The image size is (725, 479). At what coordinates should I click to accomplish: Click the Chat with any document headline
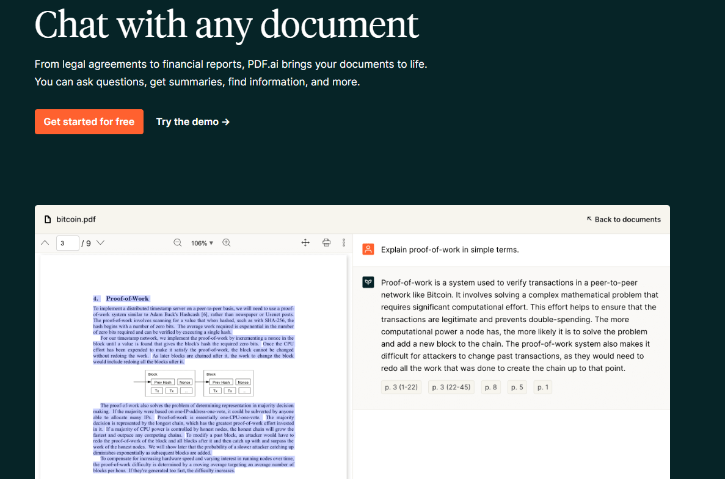tap(227, 24)
